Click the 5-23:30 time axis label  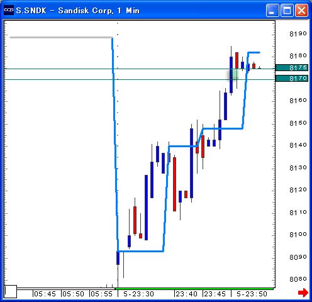click(x=138, y=294)
